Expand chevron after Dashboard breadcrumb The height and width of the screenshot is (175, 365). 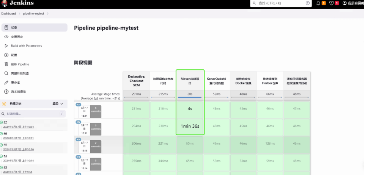point(20,14)
